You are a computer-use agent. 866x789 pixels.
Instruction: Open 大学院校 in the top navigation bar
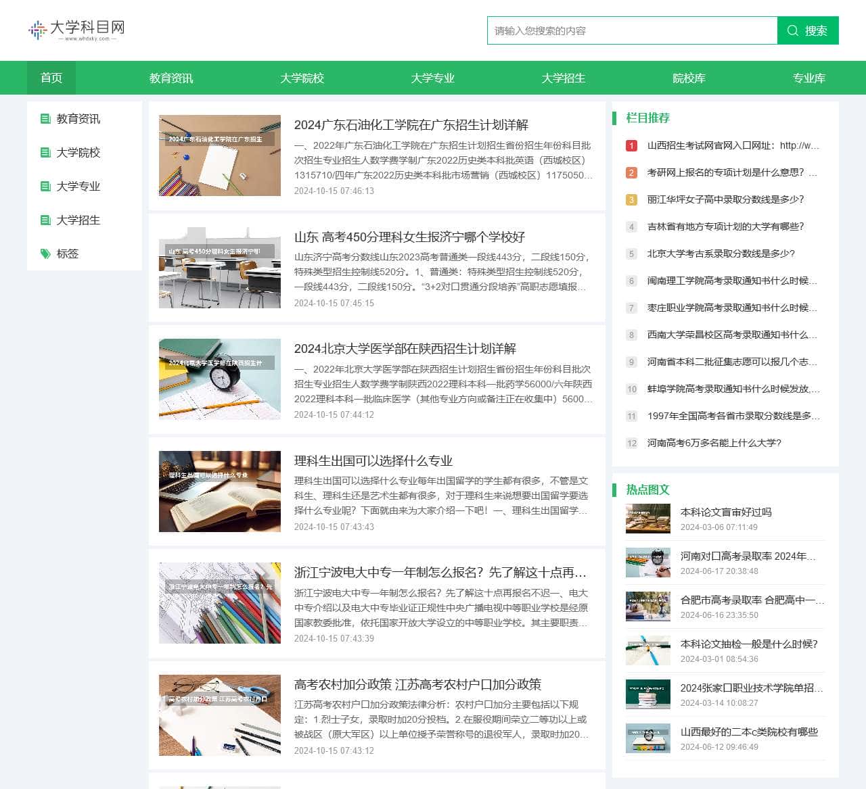[x=302, y=78]
